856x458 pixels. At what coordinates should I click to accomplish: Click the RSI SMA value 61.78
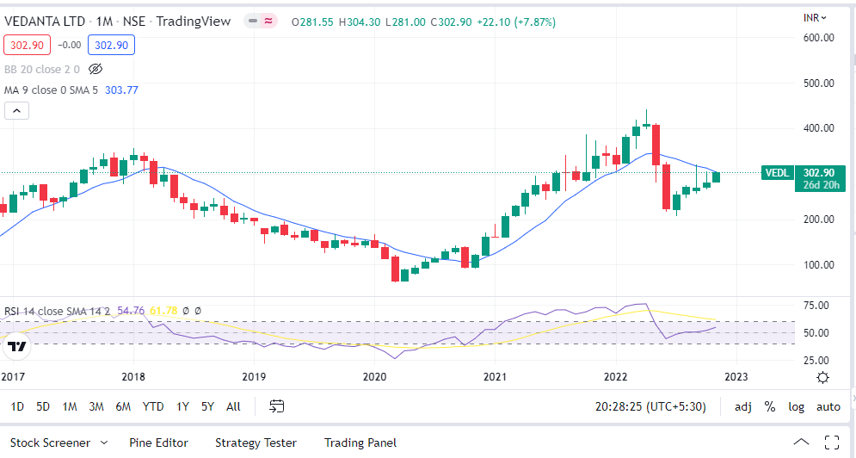(x=163, y=311)
